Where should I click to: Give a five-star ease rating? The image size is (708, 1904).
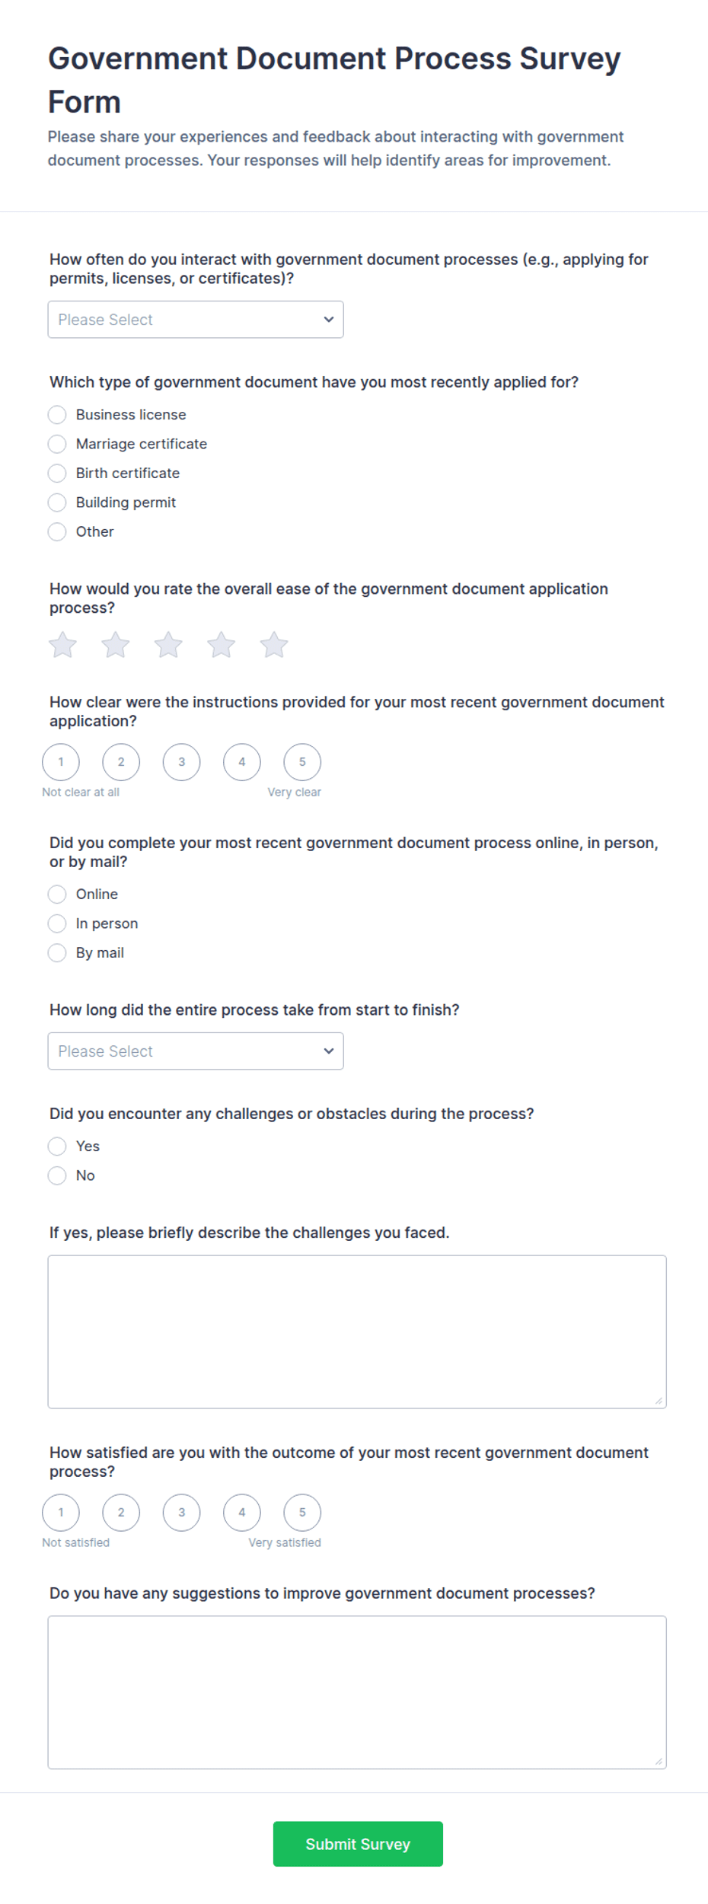coord(274,645)
